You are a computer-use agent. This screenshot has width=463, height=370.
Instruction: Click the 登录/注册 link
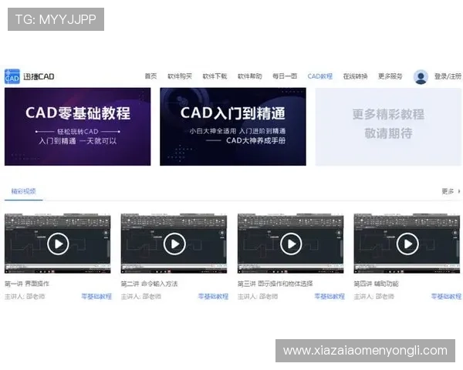click(448, 76)
